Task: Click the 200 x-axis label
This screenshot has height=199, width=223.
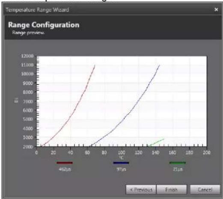Action: (206, 153)
